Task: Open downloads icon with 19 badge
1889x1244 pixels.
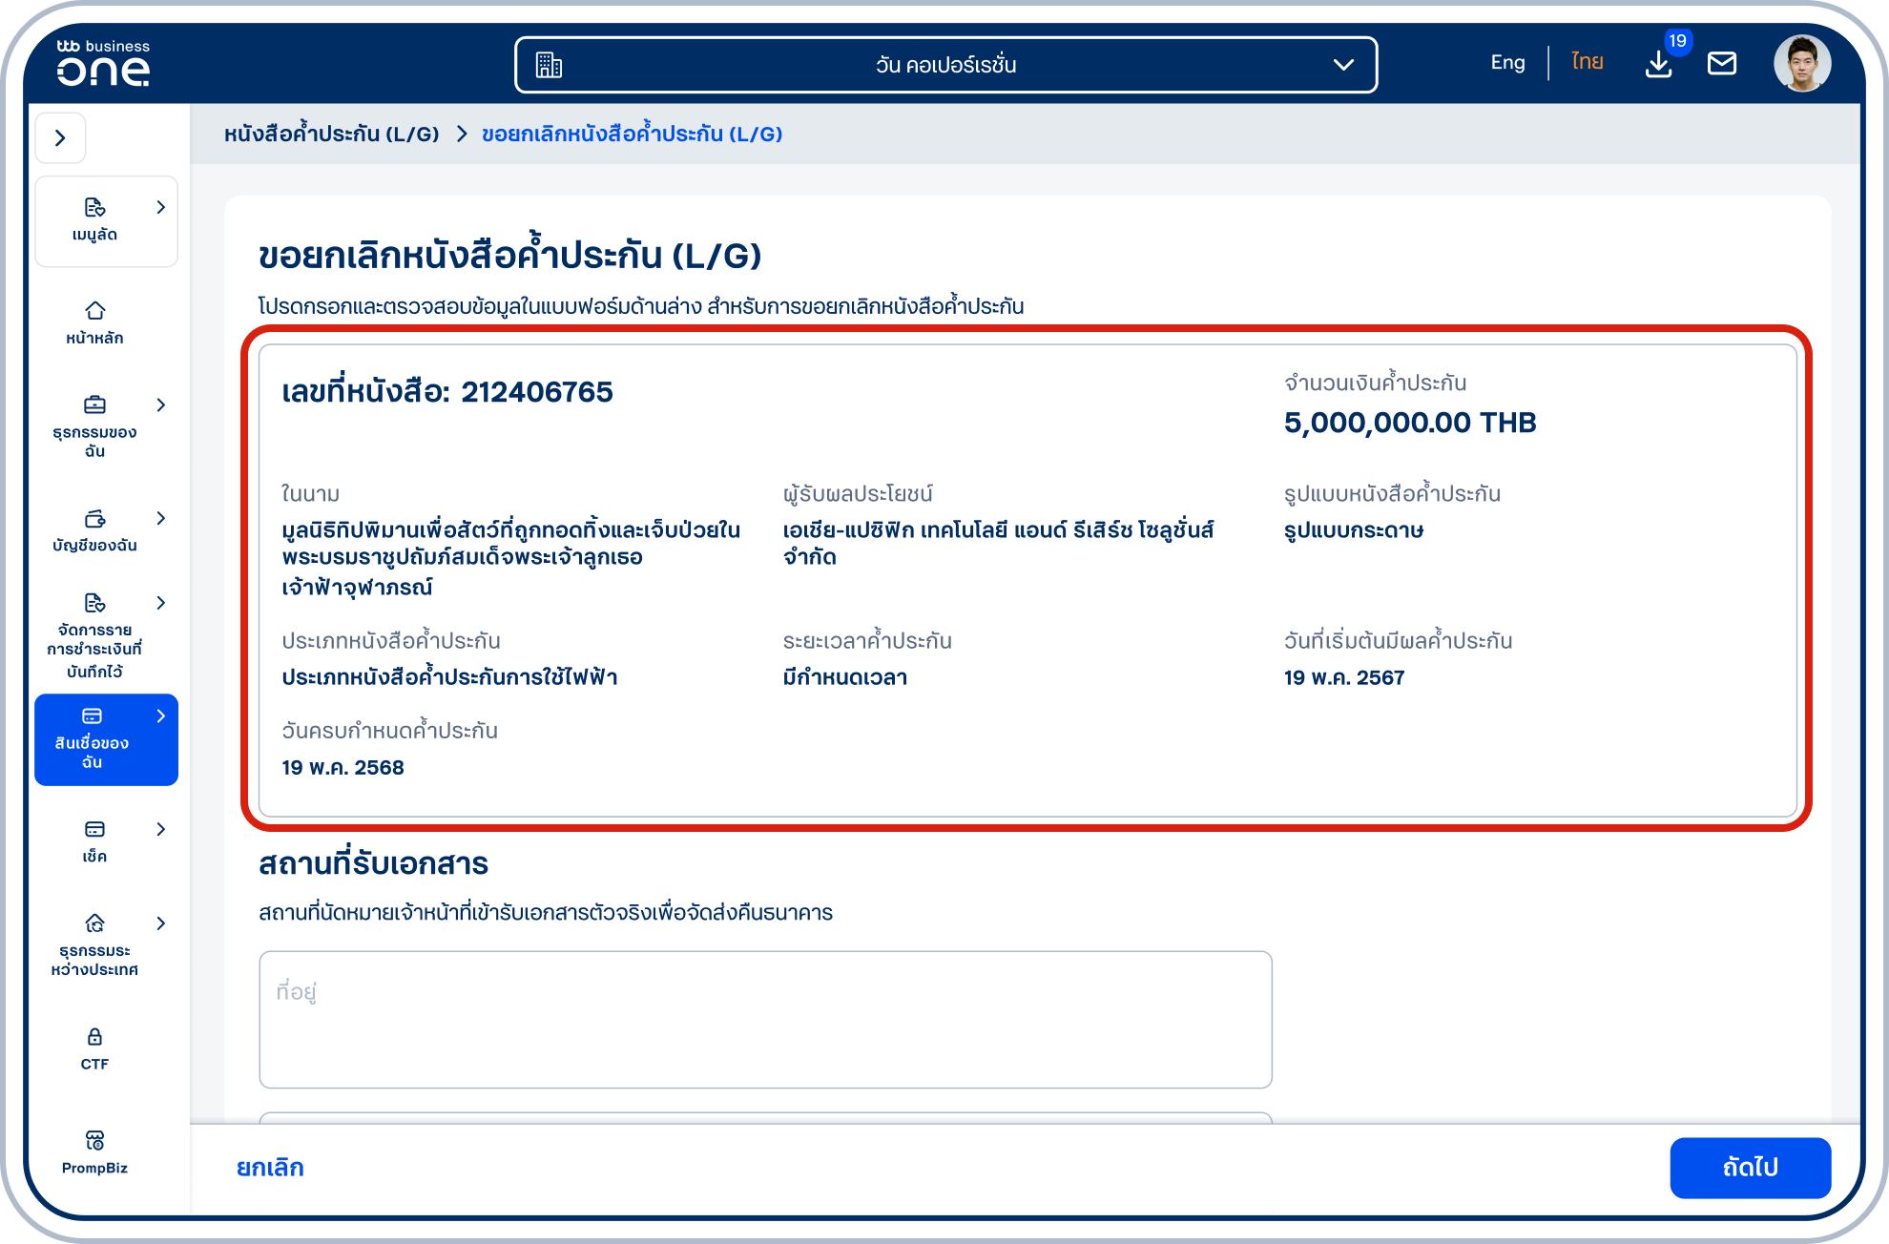Action: click(1659, 65)
